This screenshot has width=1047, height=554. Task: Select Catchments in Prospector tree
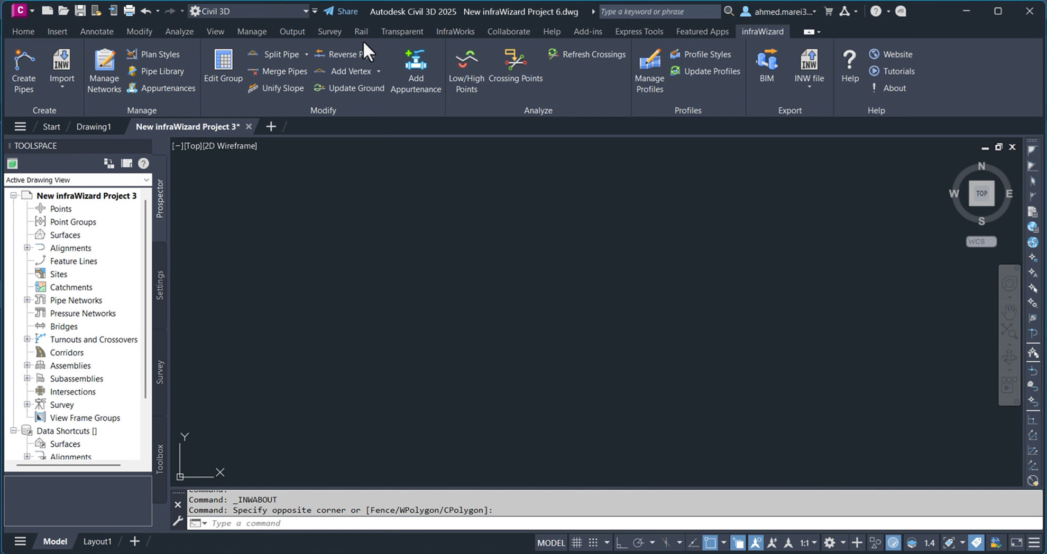(x=71, y=287)
